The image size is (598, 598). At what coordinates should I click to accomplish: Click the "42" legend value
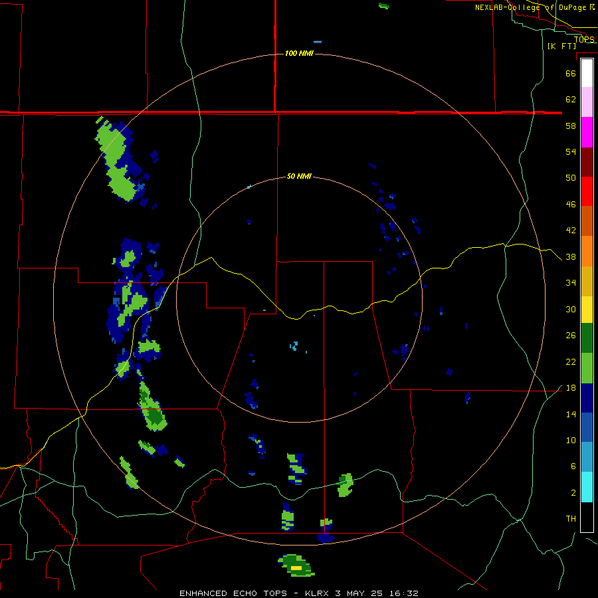coord(571,231)
